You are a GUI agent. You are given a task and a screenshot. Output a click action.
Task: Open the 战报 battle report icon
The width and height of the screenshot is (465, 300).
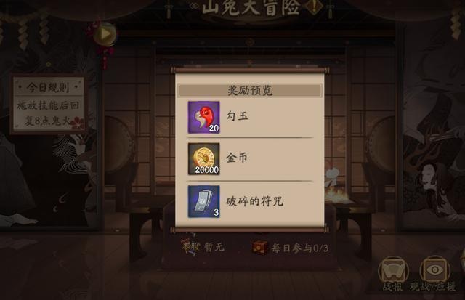click(x=393, y=270)
